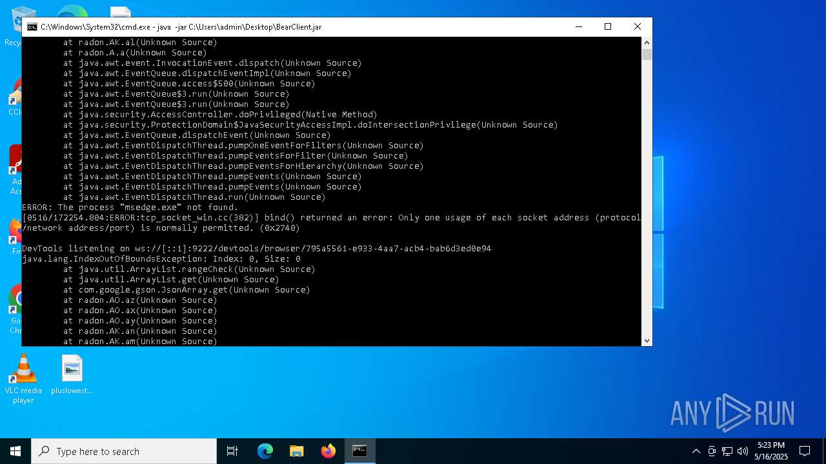Screen dimensions: 826x464
Task: Open the volume control tray icon
Action: (x=743, y=451)
